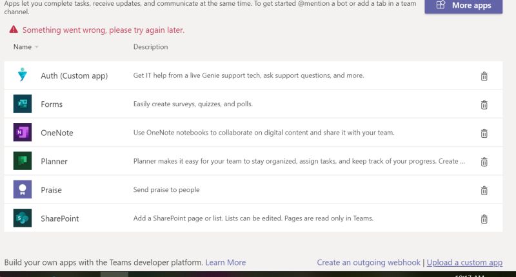Select the Planner app name
The height and width of the screenshot is (277, 516).
(54, 161)
